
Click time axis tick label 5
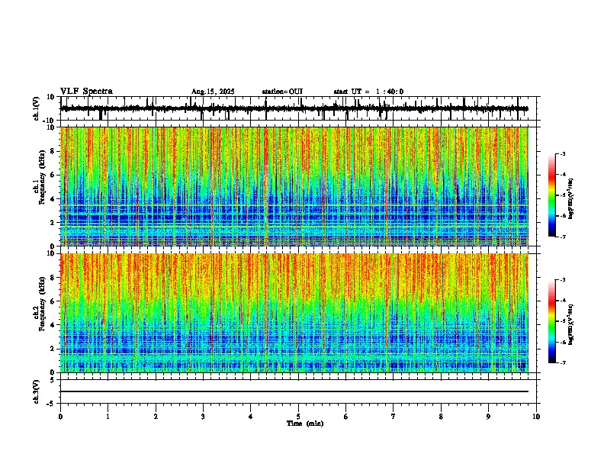click(x=298, y=417)
